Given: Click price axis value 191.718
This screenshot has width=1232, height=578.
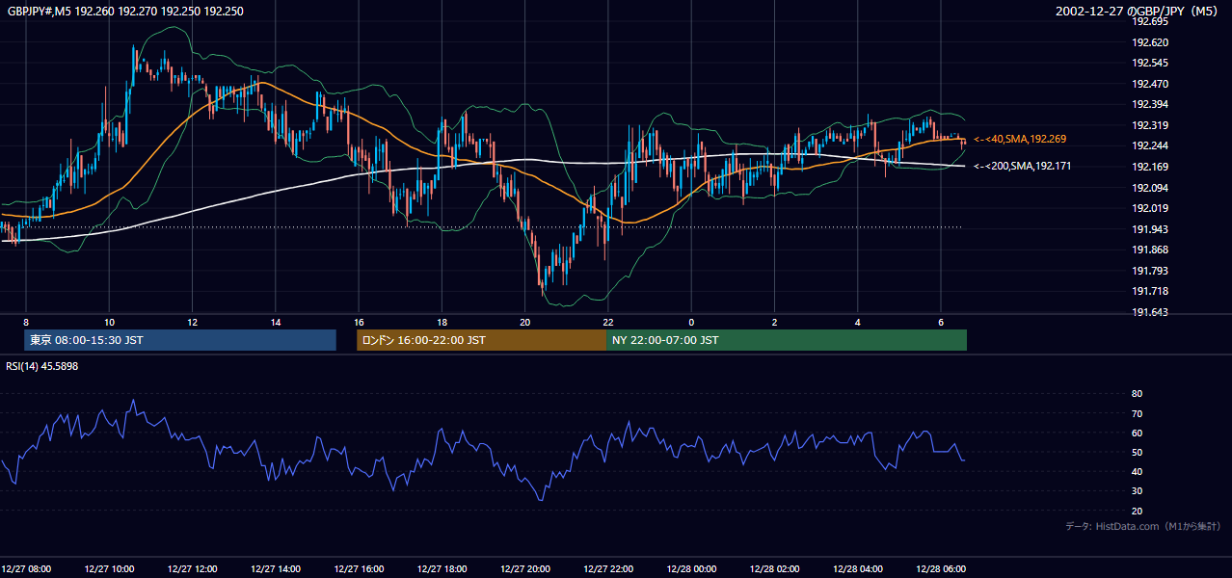Looking at the screenshot, I should pyautogui.click(x=1150, y=291).
